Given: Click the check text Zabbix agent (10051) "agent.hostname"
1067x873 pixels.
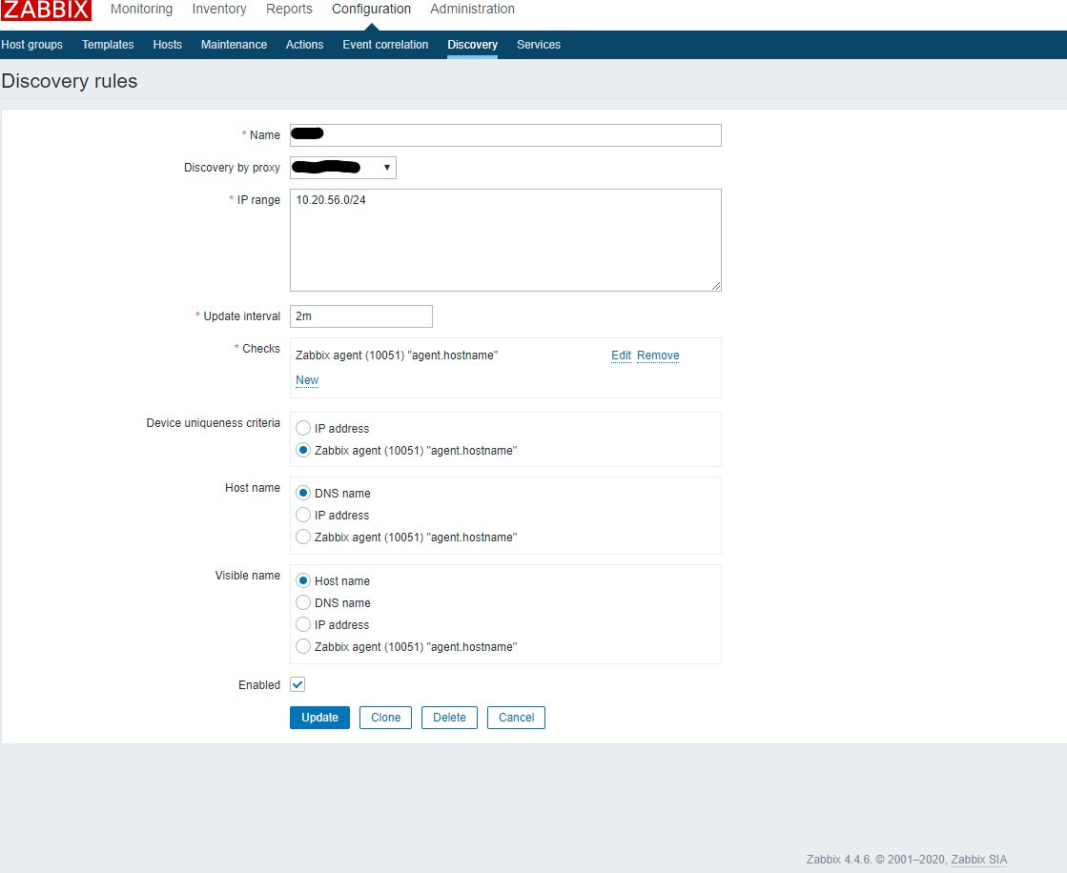Looking at the screenshot, I should pos(397,355).
